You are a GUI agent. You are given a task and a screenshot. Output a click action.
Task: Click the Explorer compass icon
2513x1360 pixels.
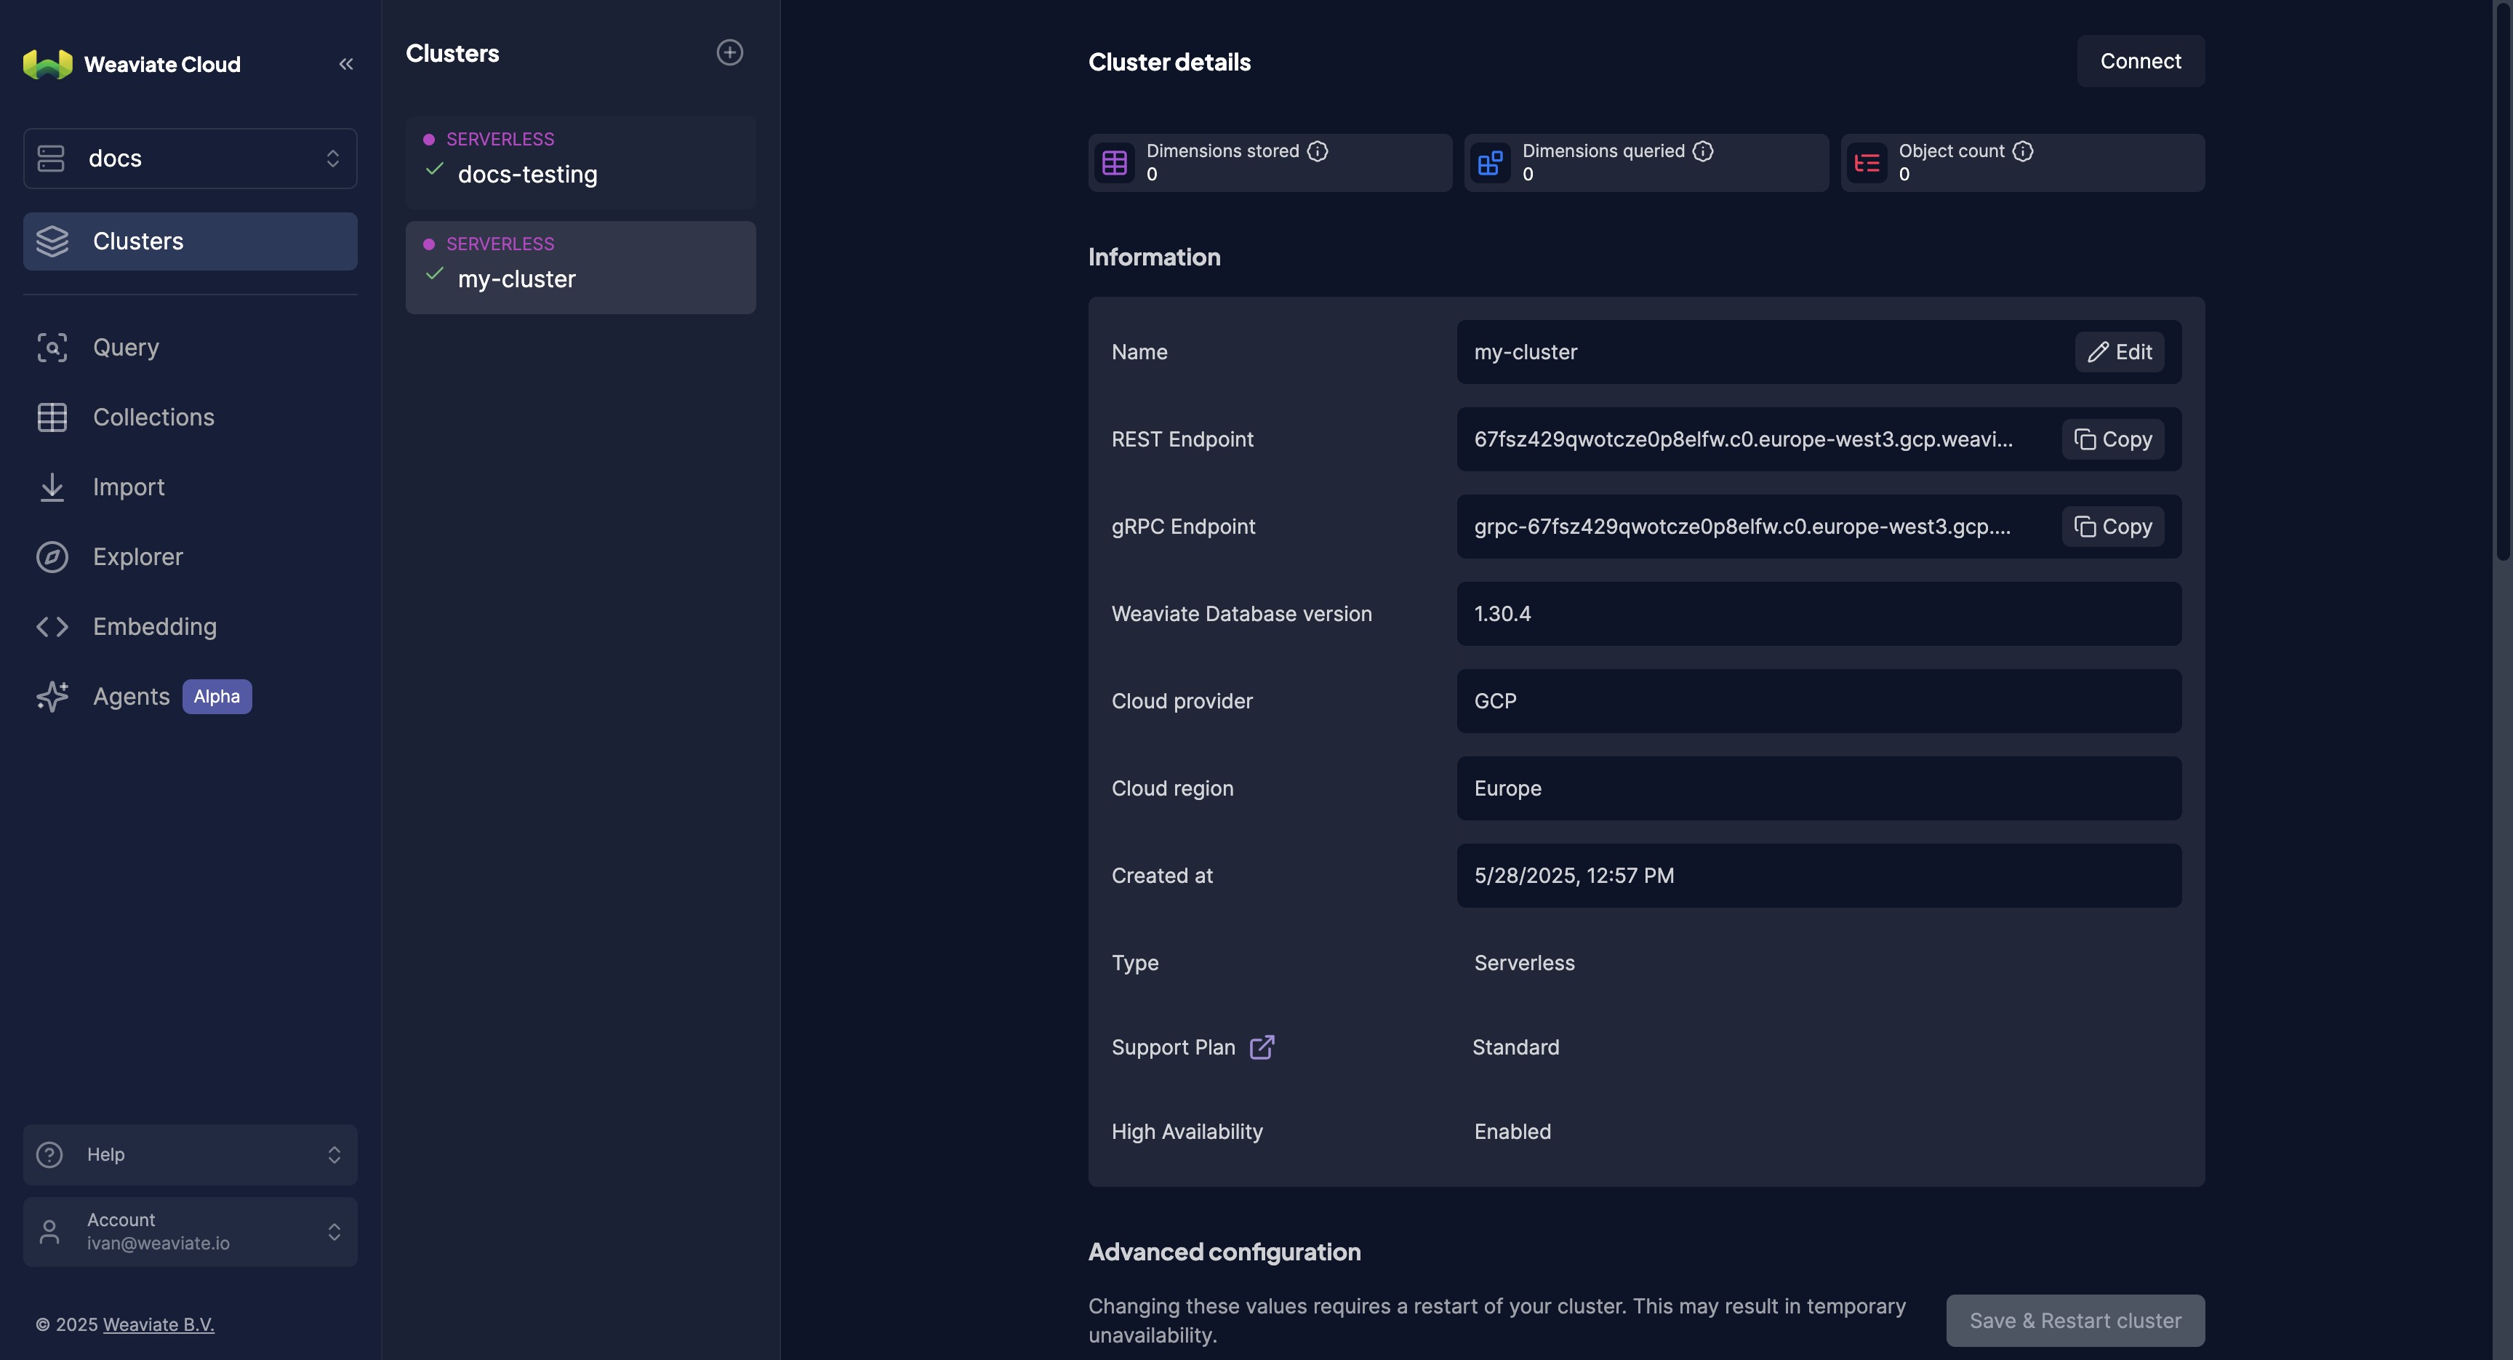pyautogui.click(x=52, y=557)
